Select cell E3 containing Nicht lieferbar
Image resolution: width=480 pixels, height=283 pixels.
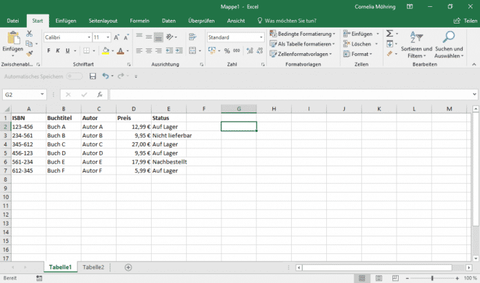click(x=169, y=135)
